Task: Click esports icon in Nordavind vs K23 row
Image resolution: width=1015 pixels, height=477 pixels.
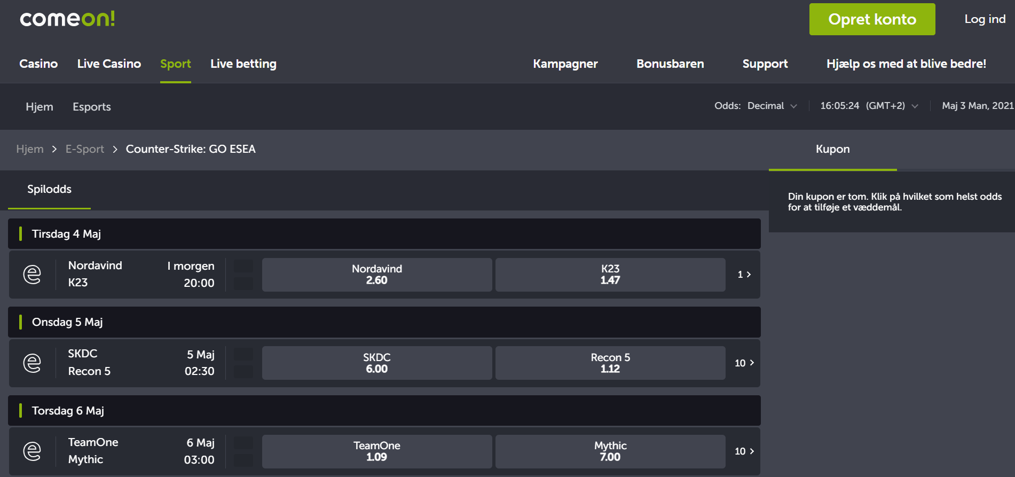Action: click(x=32, y=275)
